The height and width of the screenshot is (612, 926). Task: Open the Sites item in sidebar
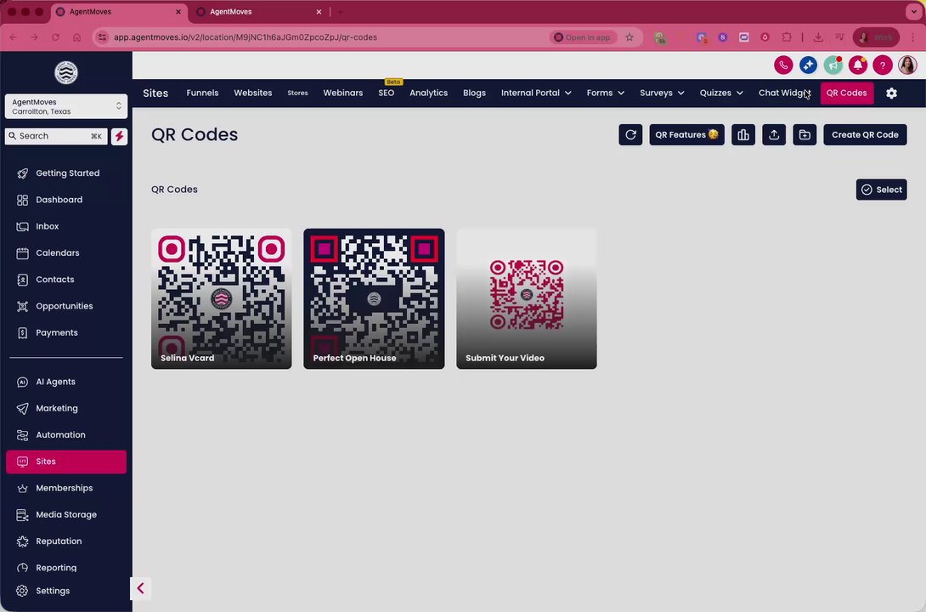66,462
